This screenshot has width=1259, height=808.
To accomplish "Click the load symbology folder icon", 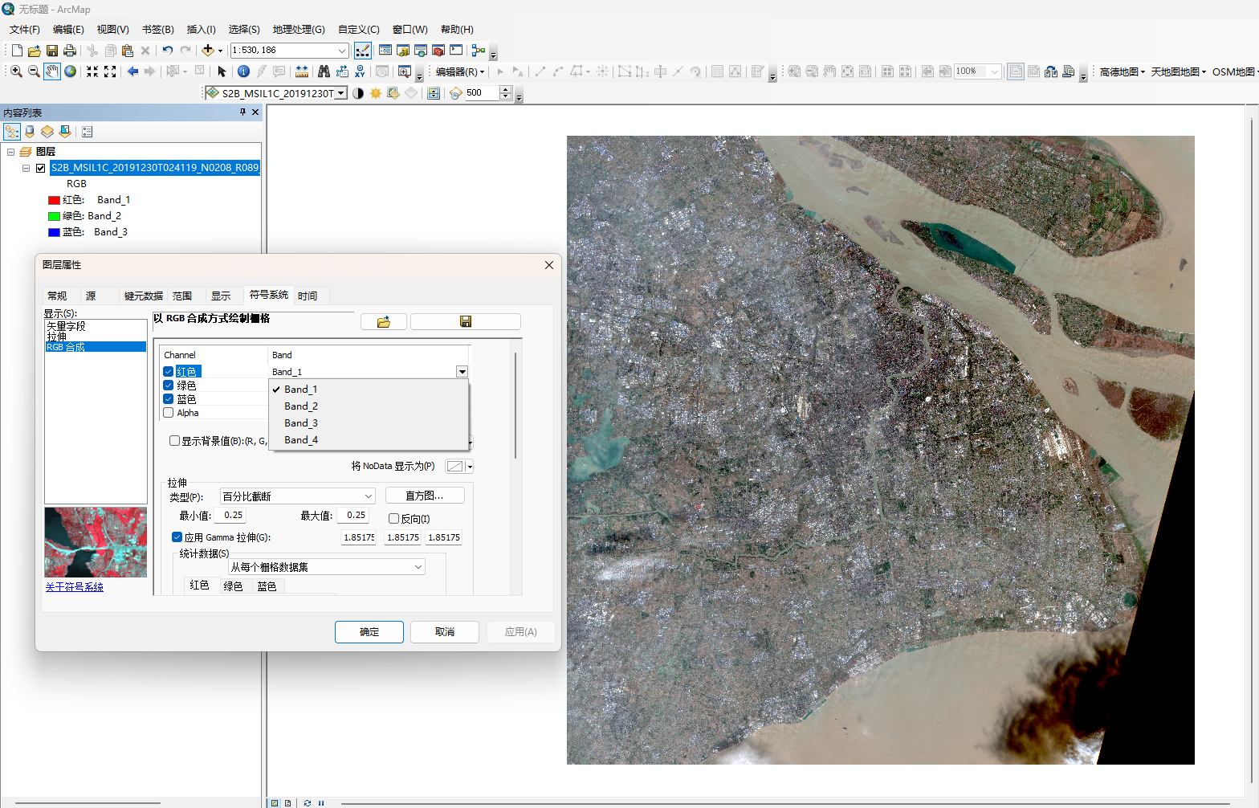I will [384, 322].
